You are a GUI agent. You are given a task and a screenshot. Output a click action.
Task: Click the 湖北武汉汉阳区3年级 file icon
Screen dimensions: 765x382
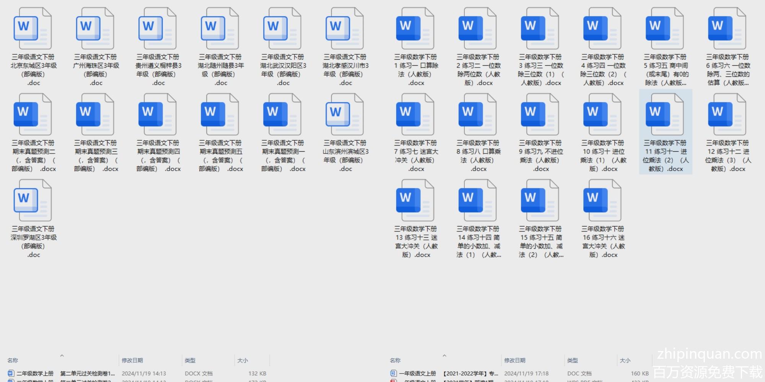pyautogui.click(x=282, y=29)
